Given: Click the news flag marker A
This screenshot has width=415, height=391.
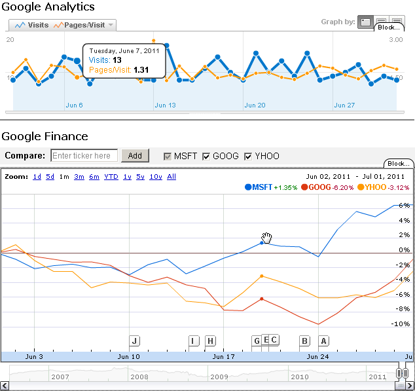Looking at the screenshot, I should (323, 341).
